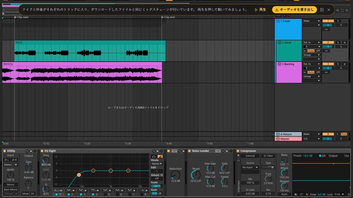Click オーディオを書き出し export button

coord(294,10)
